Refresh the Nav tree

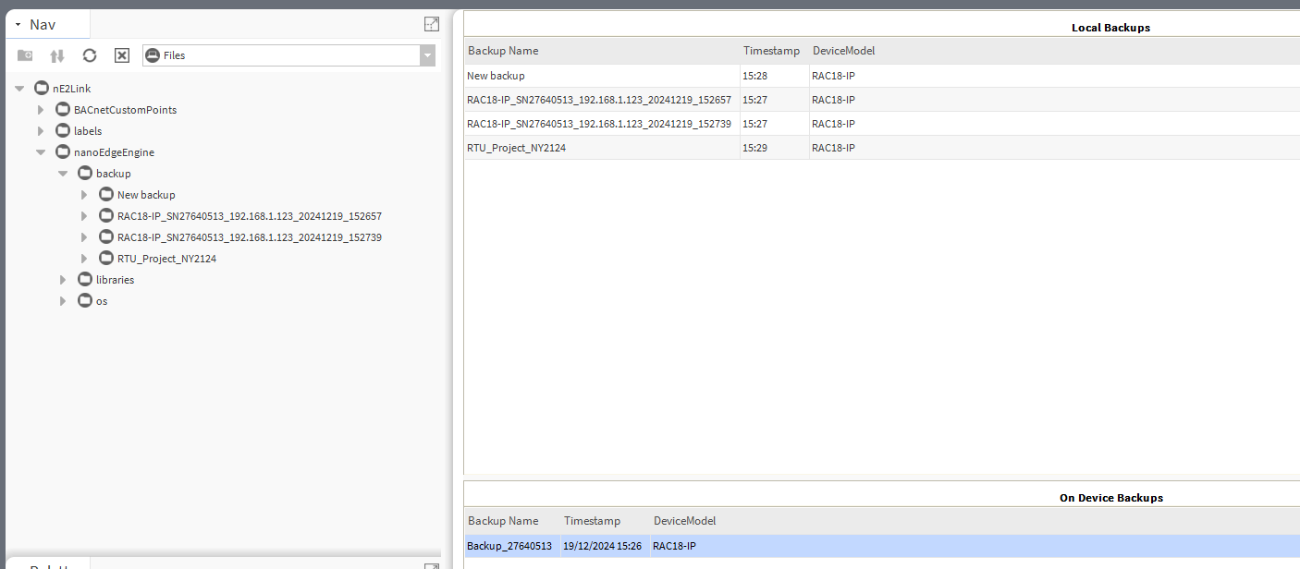click(90, 55)
